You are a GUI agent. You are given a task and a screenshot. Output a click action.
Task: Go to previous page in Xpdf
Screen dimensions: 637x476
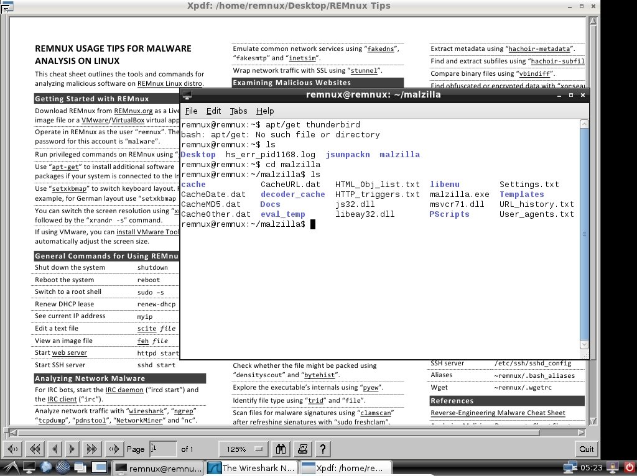pyautogui.click(x=55, y=449)
